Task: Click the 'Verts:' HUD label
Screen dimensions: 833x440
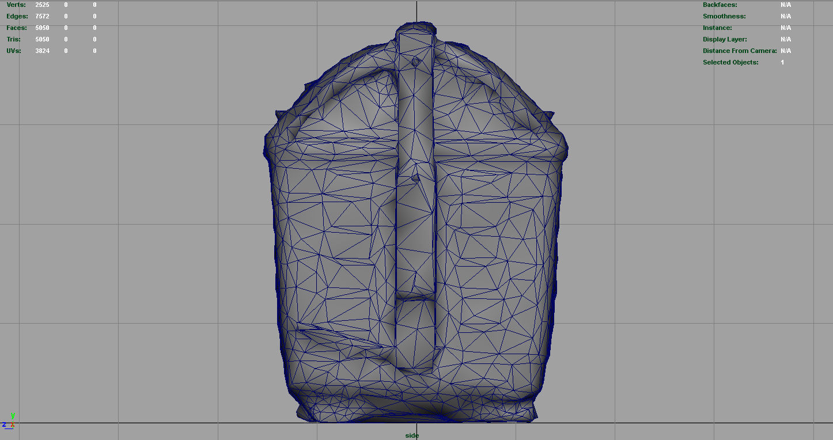Action: coord(16,5)
